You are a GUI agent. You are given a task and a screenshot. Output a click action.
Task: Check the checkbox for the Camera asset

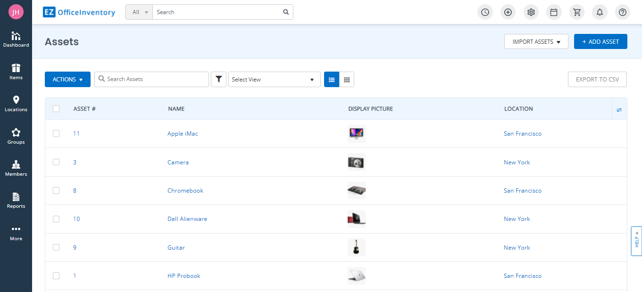click(x=56, y=162)
